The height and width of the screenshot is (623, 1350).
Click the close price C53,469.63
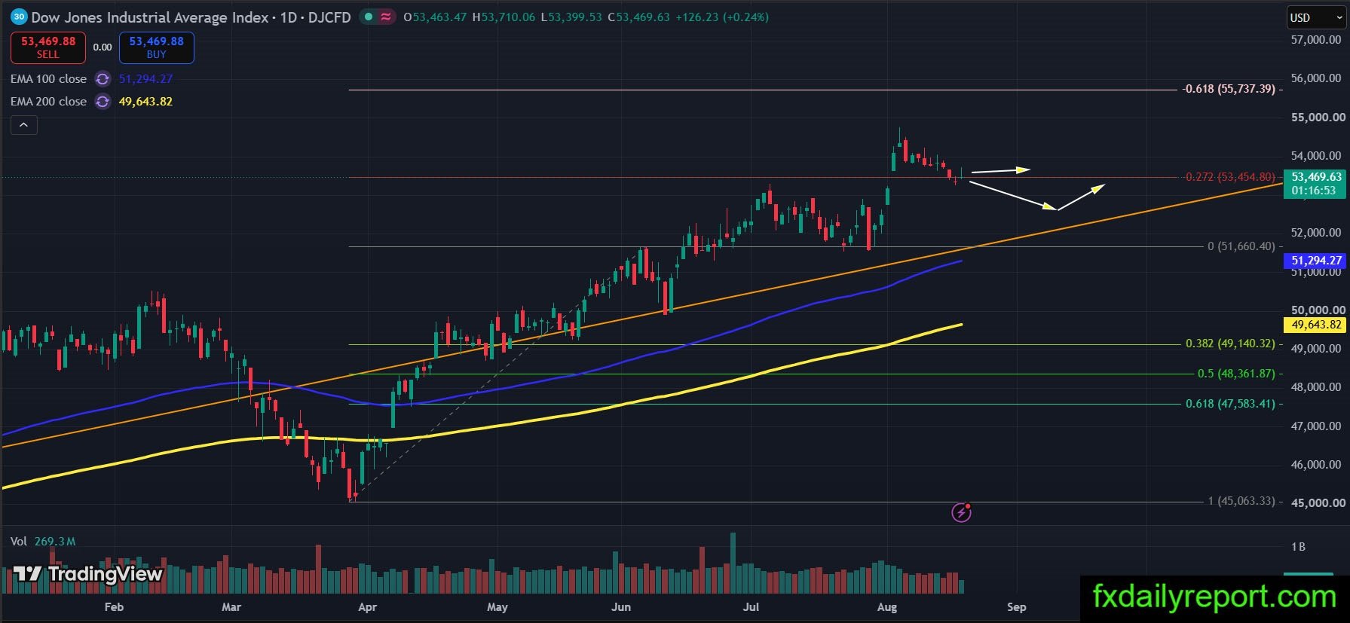(638, 17)
